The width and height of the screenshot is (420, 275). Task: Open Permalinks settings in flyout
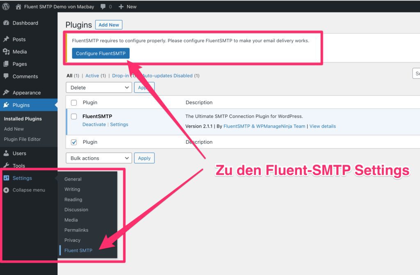click(76, 230)
